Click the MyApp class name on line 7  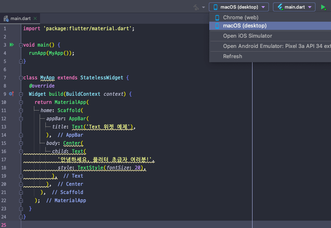tap(47, 78)
